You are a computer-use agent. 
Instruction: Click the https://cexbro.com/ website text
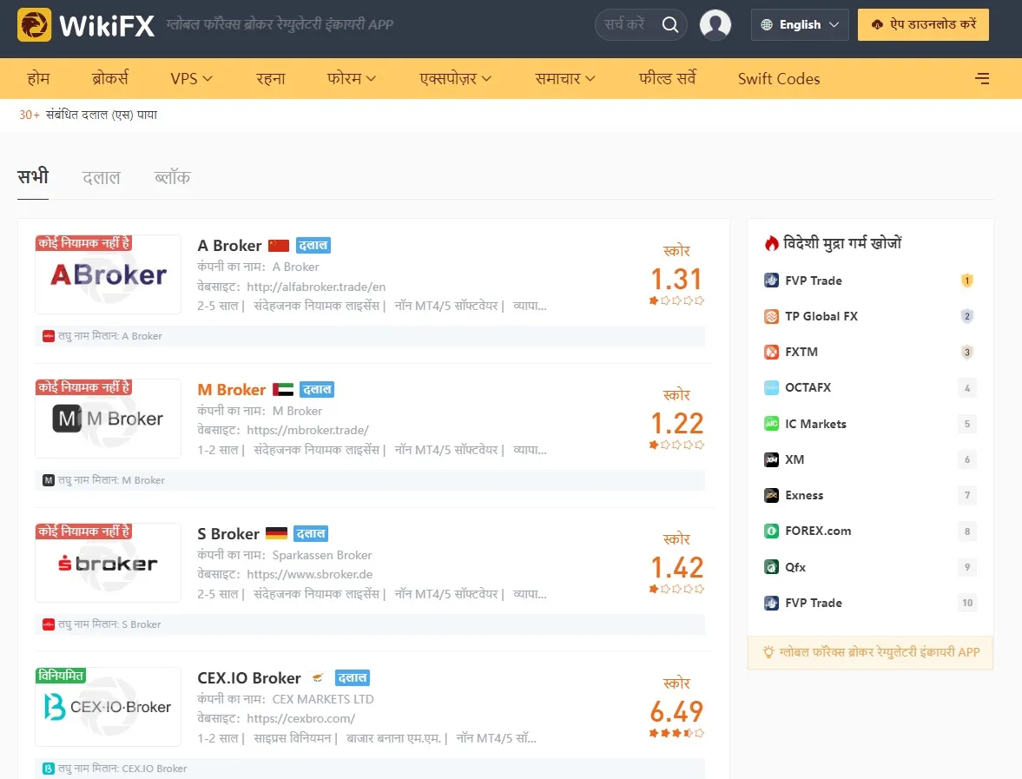coord(301,718)
